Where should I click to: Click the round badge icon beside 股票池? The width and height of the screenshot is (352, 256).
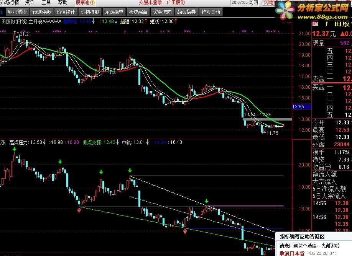92,3
